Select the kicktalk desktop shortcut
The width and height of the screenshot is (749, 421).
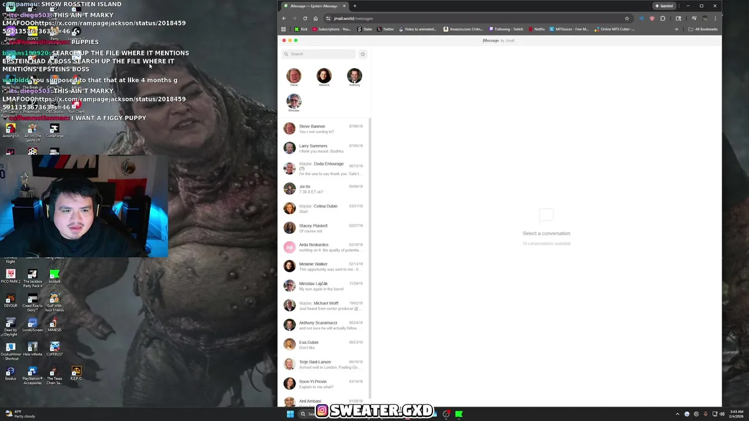coord(54,277)
